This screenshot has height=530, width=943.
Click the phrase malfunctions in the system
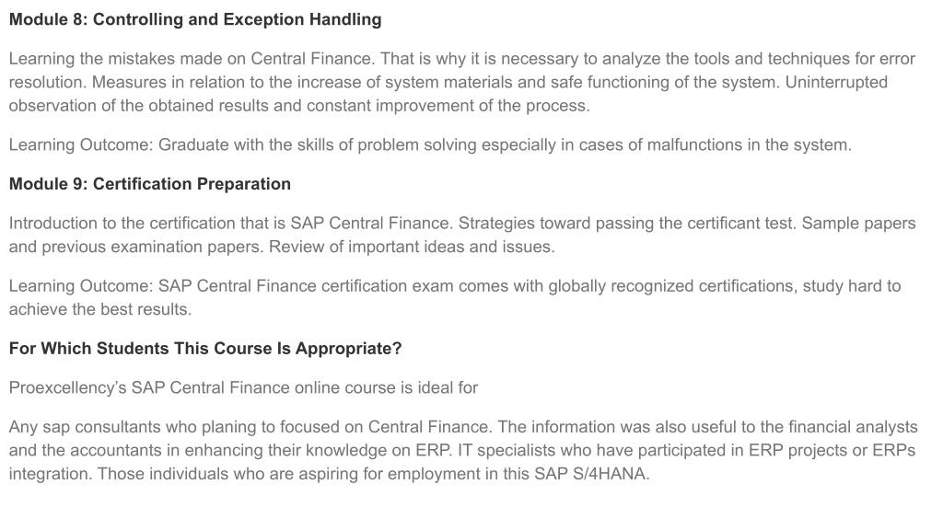click(x=749, y=144)
